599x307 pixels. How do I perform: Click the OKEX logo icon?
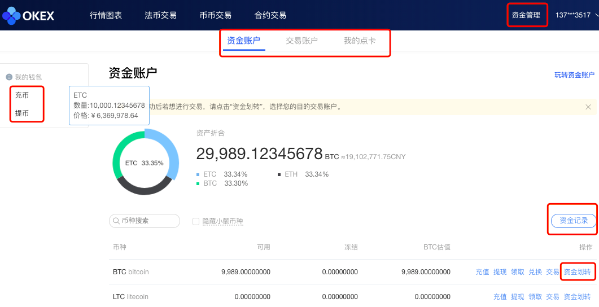[x=11, y=15]
